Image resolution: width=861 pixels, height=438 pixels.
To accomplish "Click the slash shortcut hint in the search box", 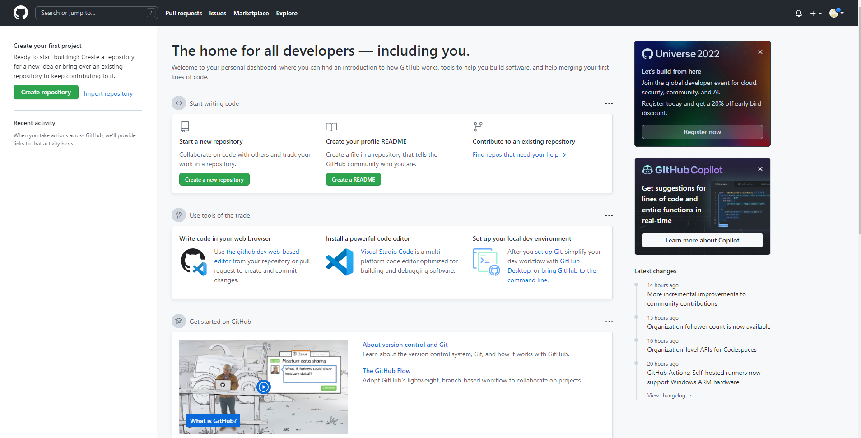I will pyautogui.click(x=151, y=13).
